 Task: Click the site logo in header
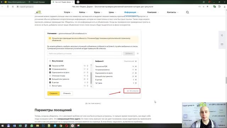(38, 12)
